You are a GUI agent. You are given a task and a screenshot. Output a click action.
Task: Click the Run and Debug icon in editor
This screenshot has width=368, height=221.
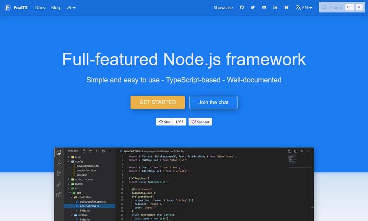(x=59, y=184)
